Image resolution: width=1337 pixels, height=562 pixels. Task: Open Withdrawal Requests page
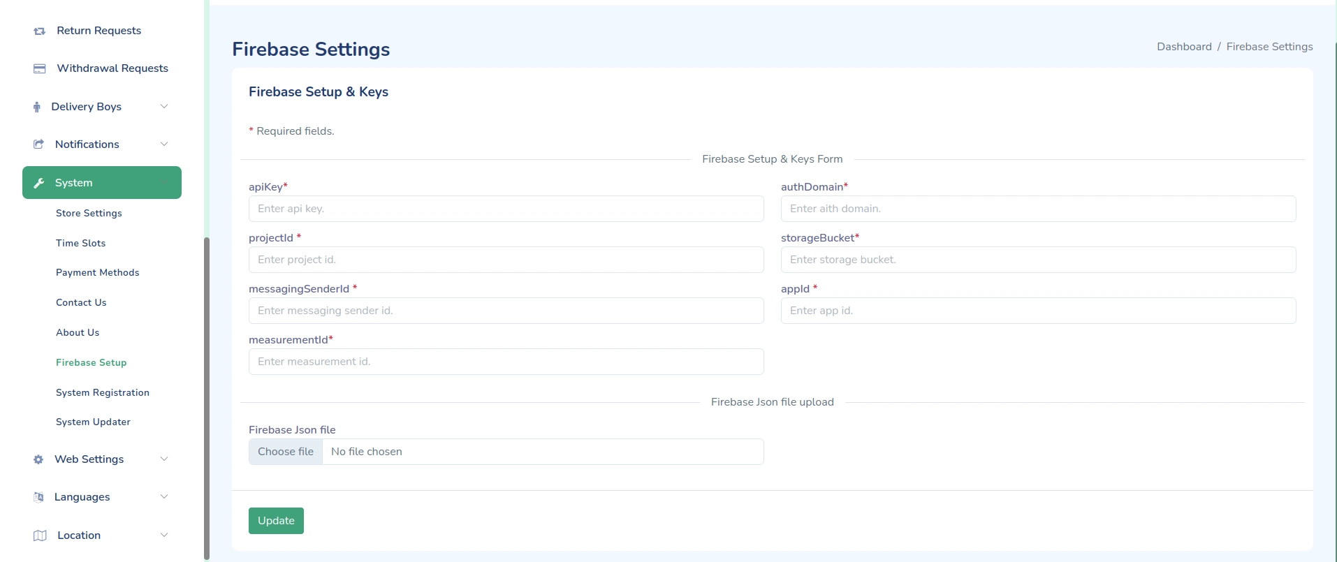(x=112, y=68)
